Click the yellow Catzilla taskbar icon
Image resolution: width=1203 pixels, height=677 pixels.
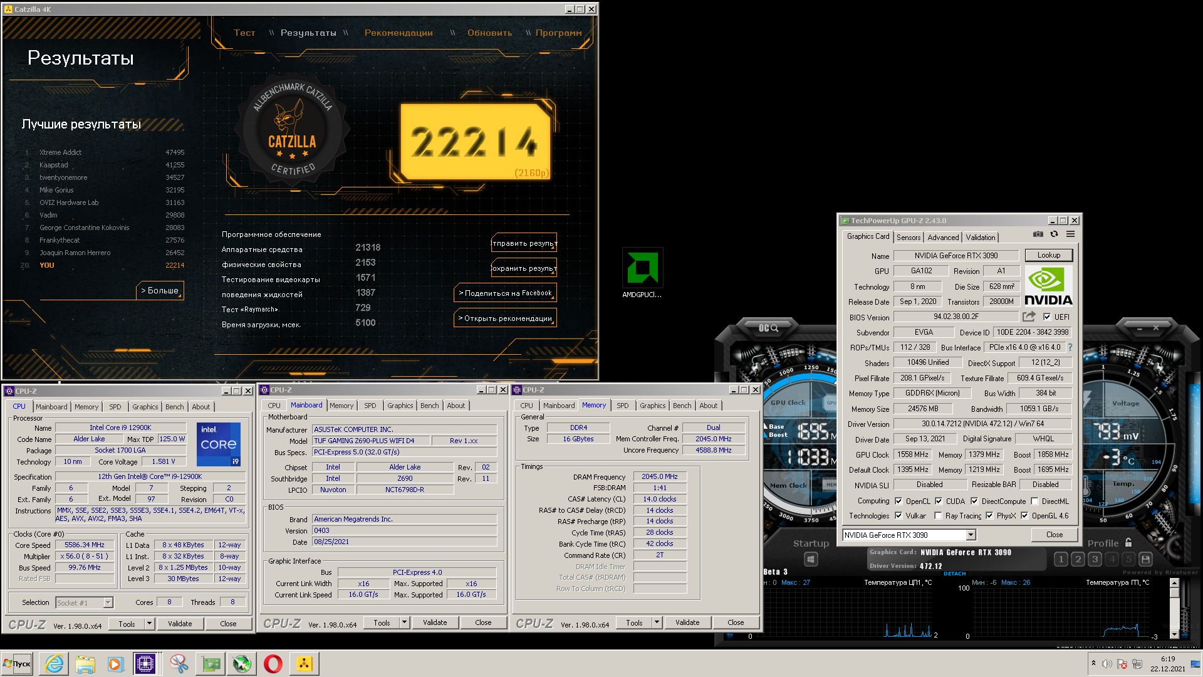(x=305, y=664)
